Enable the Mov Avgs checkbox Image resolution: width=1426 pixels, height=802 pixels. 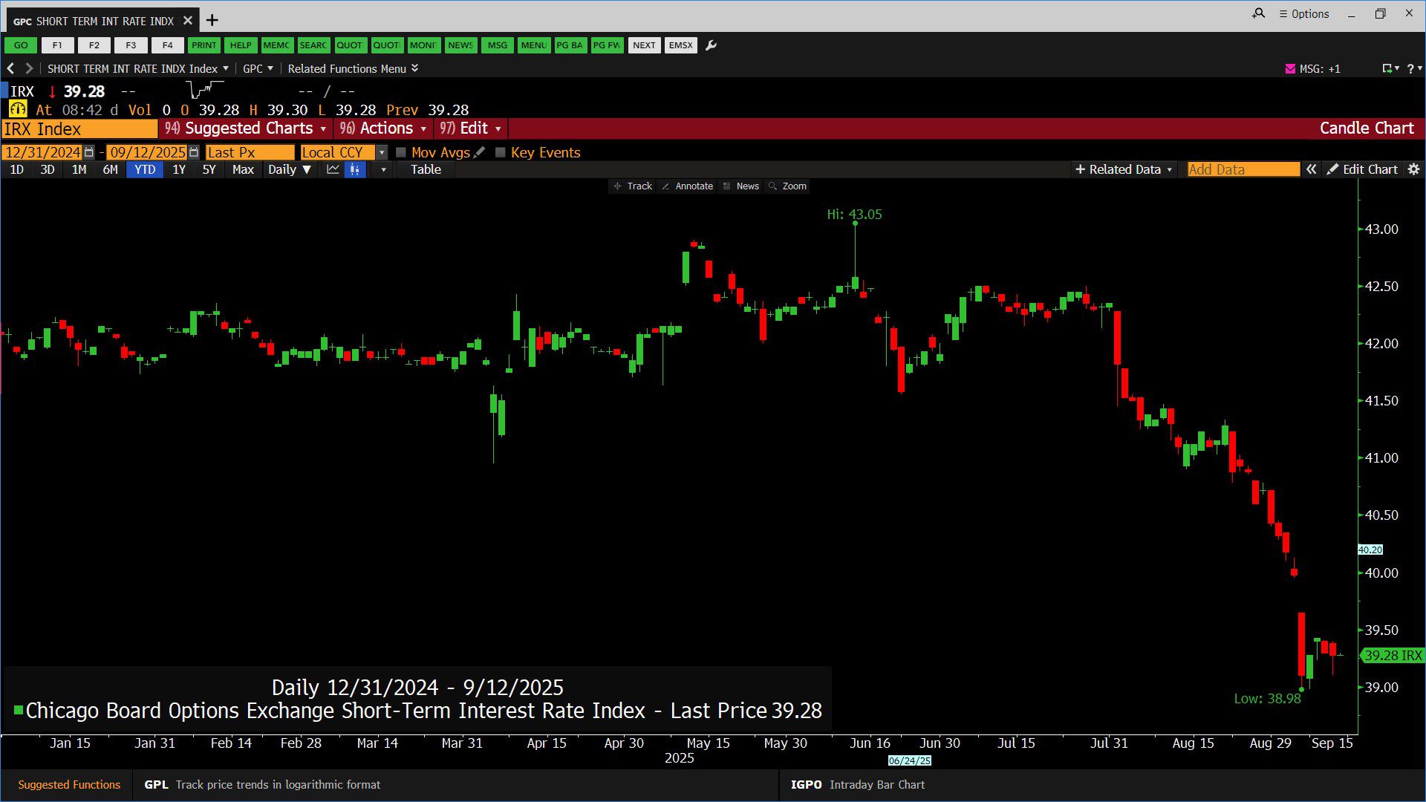tap(401, 152)
